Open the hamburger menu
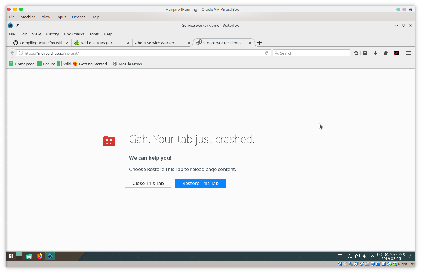This screenshot has height=273, width=421. coord(409,53)
